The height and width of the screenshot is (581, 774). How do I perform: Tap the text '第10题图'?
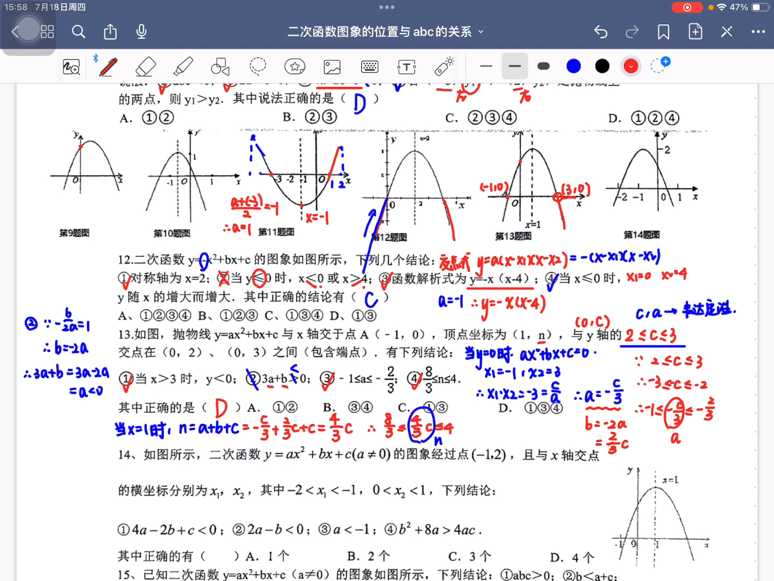(x=171, y=233)
